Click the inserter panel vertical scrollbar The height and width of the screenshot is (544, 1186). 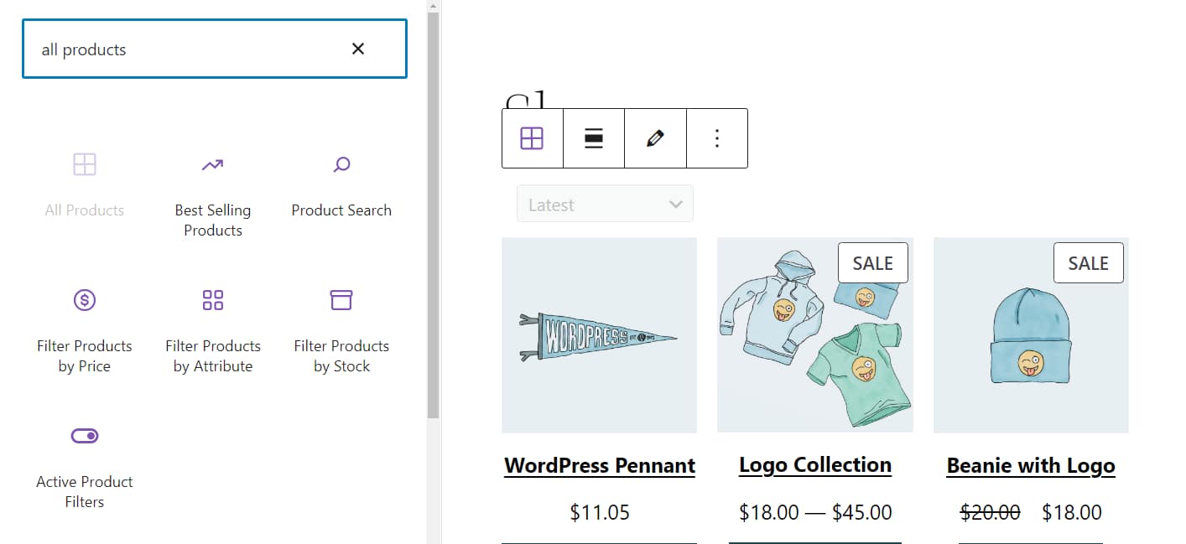pyautogui.click(x=433, y=210)
